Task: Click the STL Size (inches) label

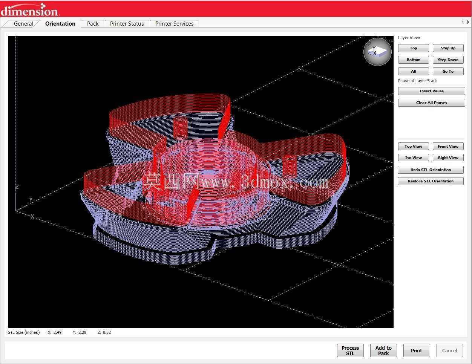Action: 24,332
